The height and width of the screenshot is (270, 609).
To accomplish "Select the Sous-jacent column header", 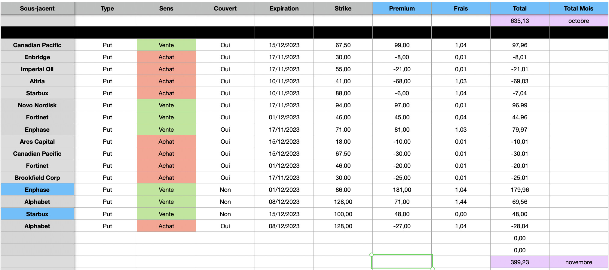I will coord(37,8).
